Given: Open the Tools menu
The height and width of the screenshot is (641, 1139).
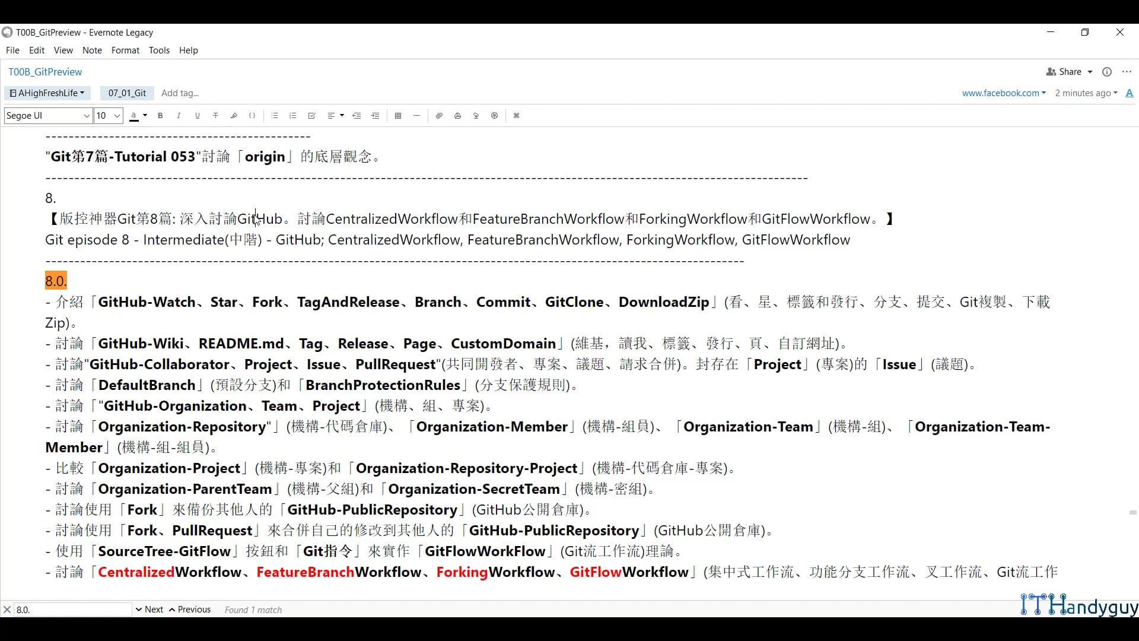Looking at the screenshot, I should 159,50.
